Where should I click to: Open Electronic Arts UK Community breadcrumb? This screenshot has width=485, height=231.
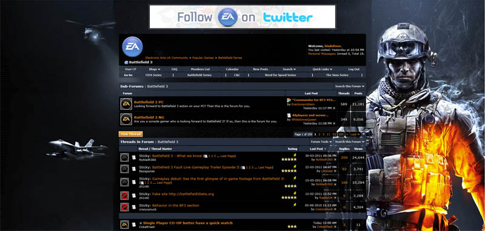pos(166,57)
